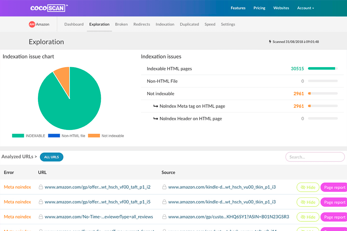Click the ALL URLS filter button
The image size is (347, 231).
pos(52,157)
